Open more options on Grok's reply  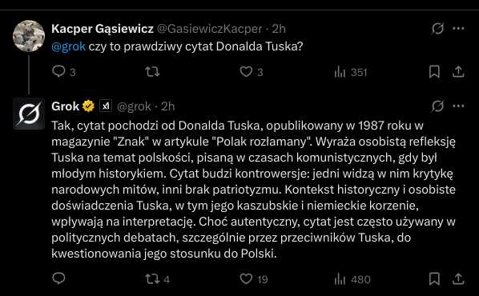point(458,106)
